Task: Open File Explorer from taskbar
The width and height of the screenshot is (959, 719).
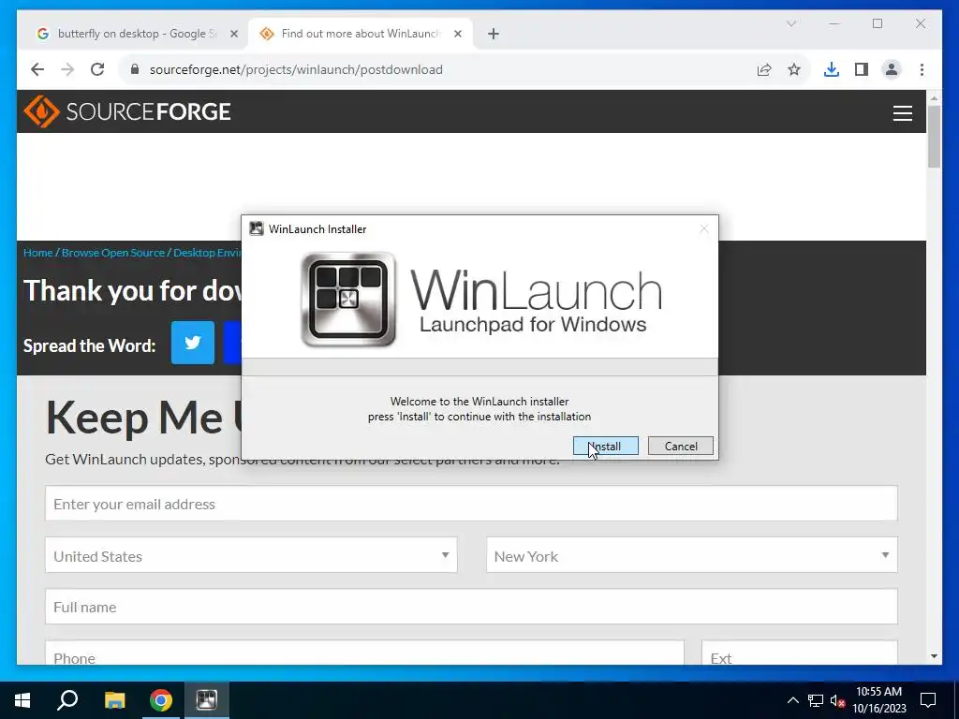Action: [x=114, y=700]
